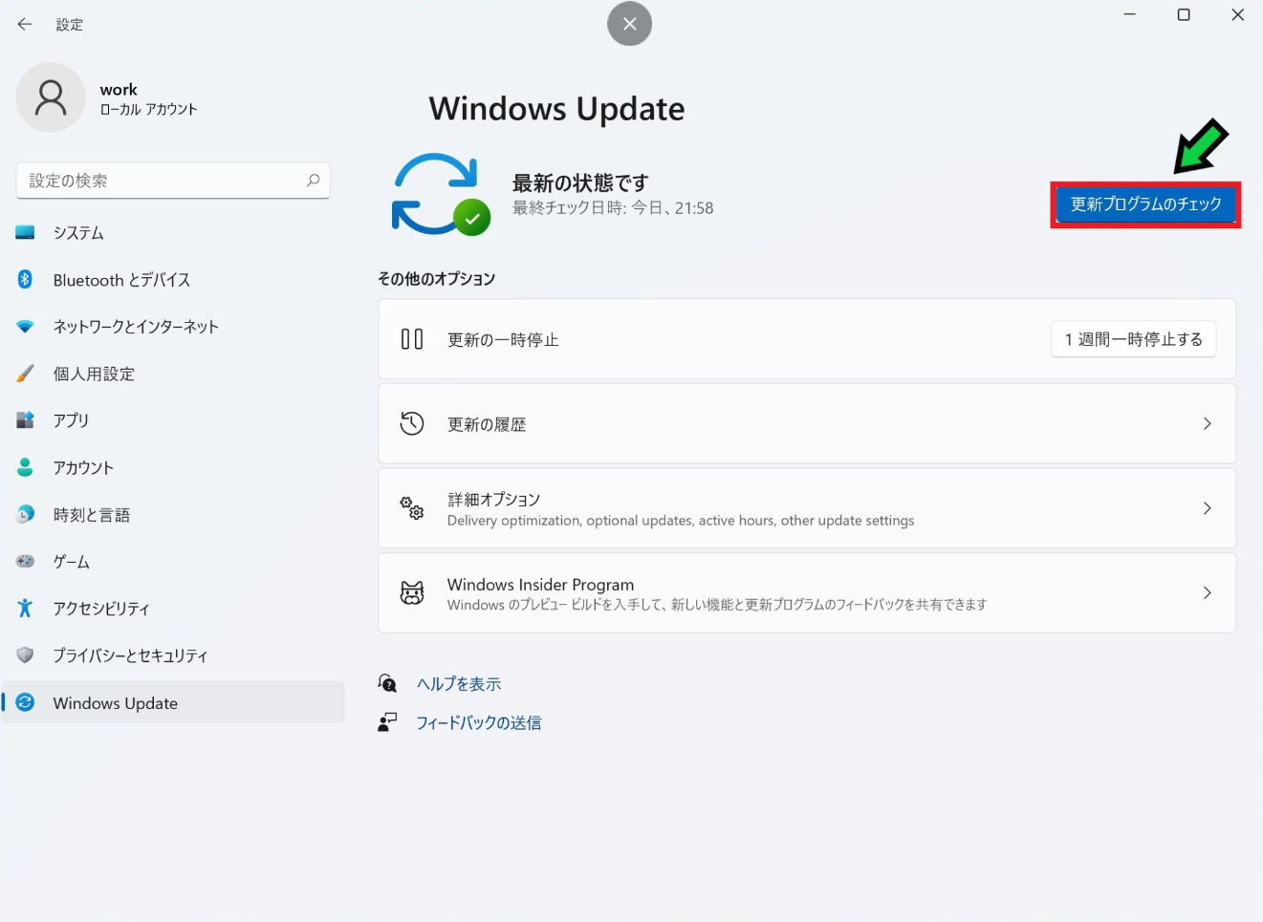Image resolution: width=1263 pixels, height=922 pixels.
Task: Click the Windows Update page heading
Action: 556,109
